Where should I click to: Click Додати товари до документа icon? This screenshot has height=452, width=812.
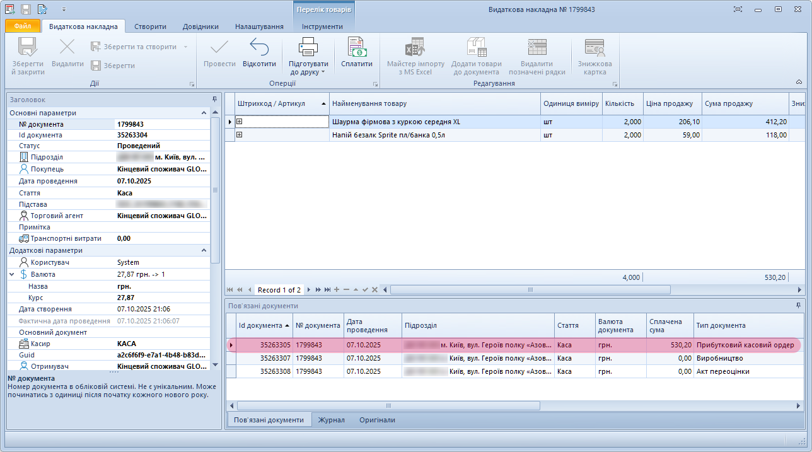click(x=476, y=48)
